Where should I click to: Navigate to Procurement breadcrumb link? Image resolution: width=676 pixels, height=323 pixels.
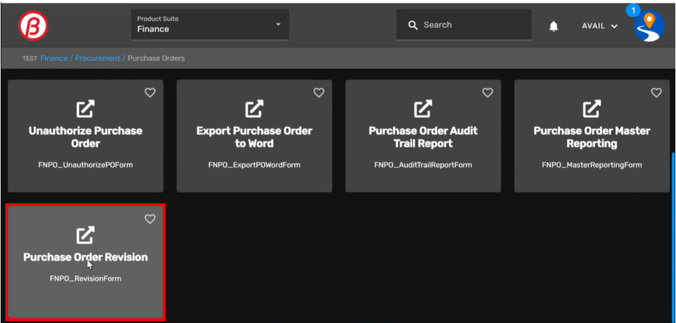click(x=97, y=58)
